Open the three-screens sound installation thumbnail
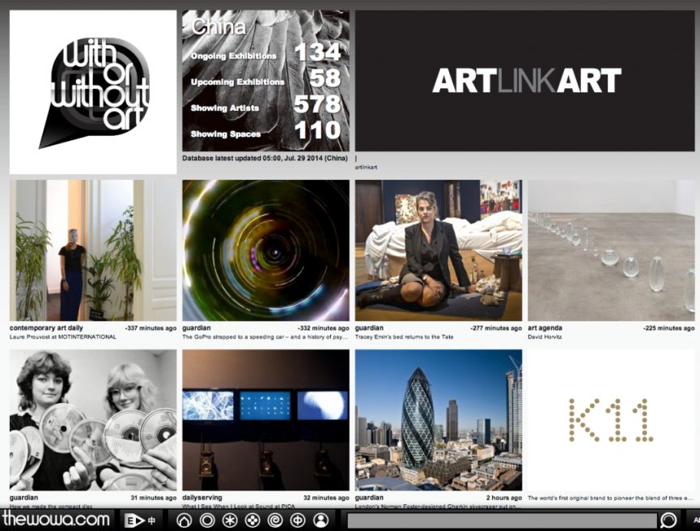700x531 pixels. coord(265,420)
